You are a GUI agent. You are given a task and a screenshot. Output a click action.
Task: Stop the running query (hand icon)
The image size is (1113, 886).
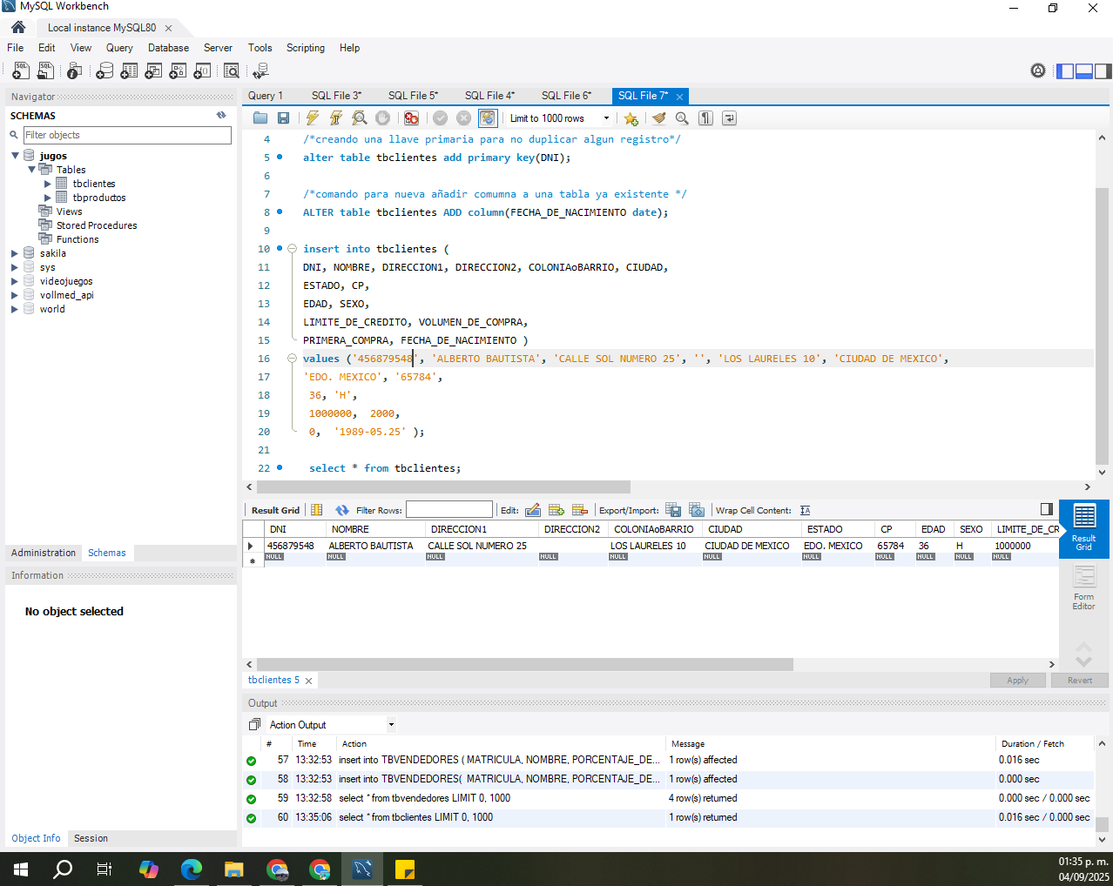[x=382, y=118]
